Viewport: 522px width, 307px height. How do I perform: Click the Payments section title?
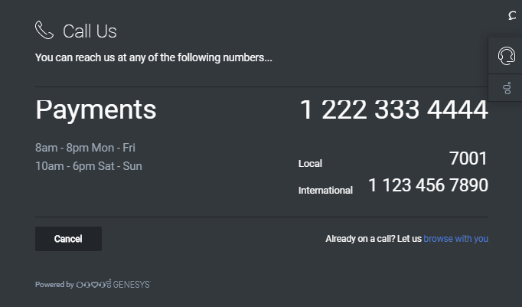tap(96, 110)
